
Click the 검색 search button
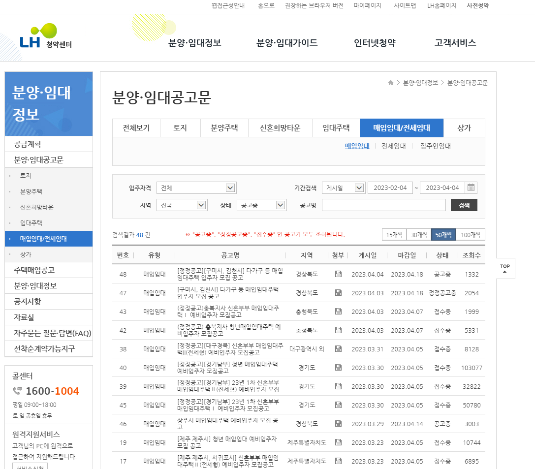tap(463, 205)
